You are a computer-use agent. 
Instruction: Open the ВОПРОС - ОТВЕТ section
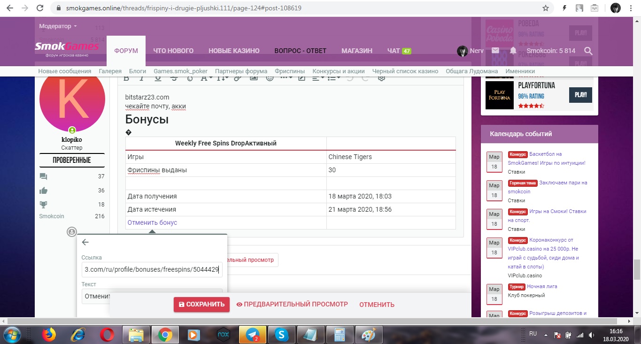[x=300, y=51]
